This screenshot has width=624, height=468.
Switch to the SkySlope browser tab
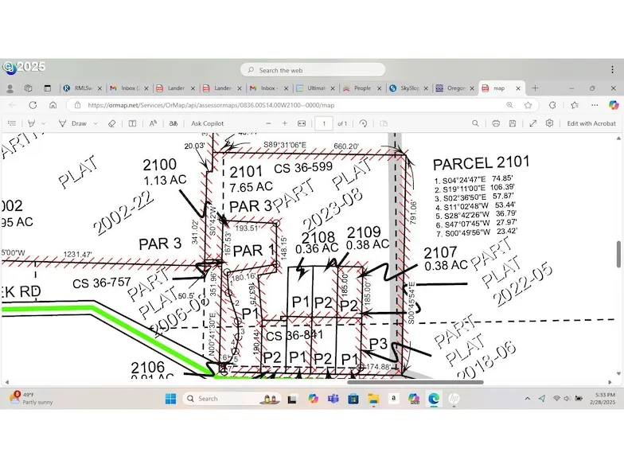click(x=410, y=88)
